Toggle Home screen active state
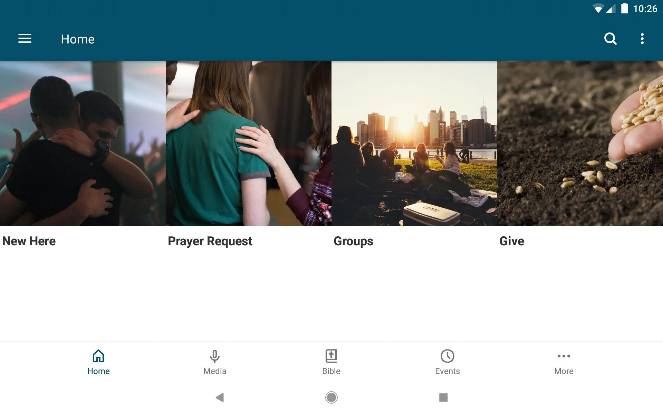This screenshot has width=663, height=414. (x=98, y=362)
